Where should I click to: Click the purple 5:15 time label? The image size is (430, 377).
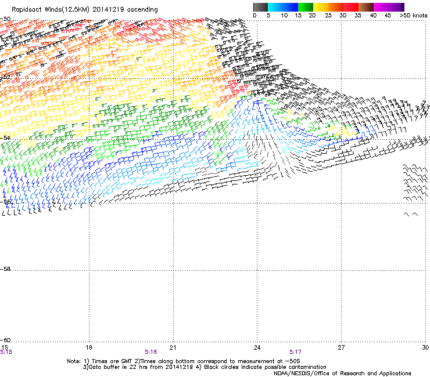coord(6,352)
